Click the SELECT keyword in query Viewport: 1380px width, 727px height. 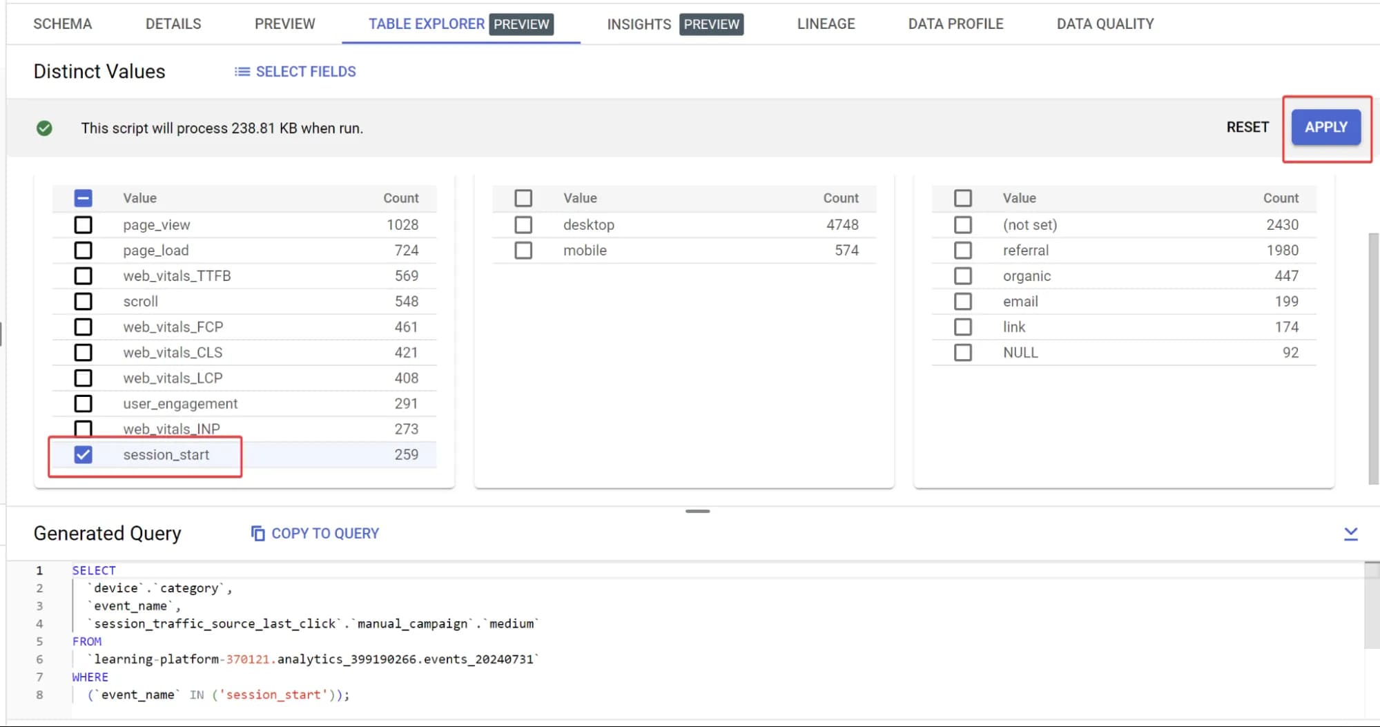pyautogui.click(x=94, y=570)
